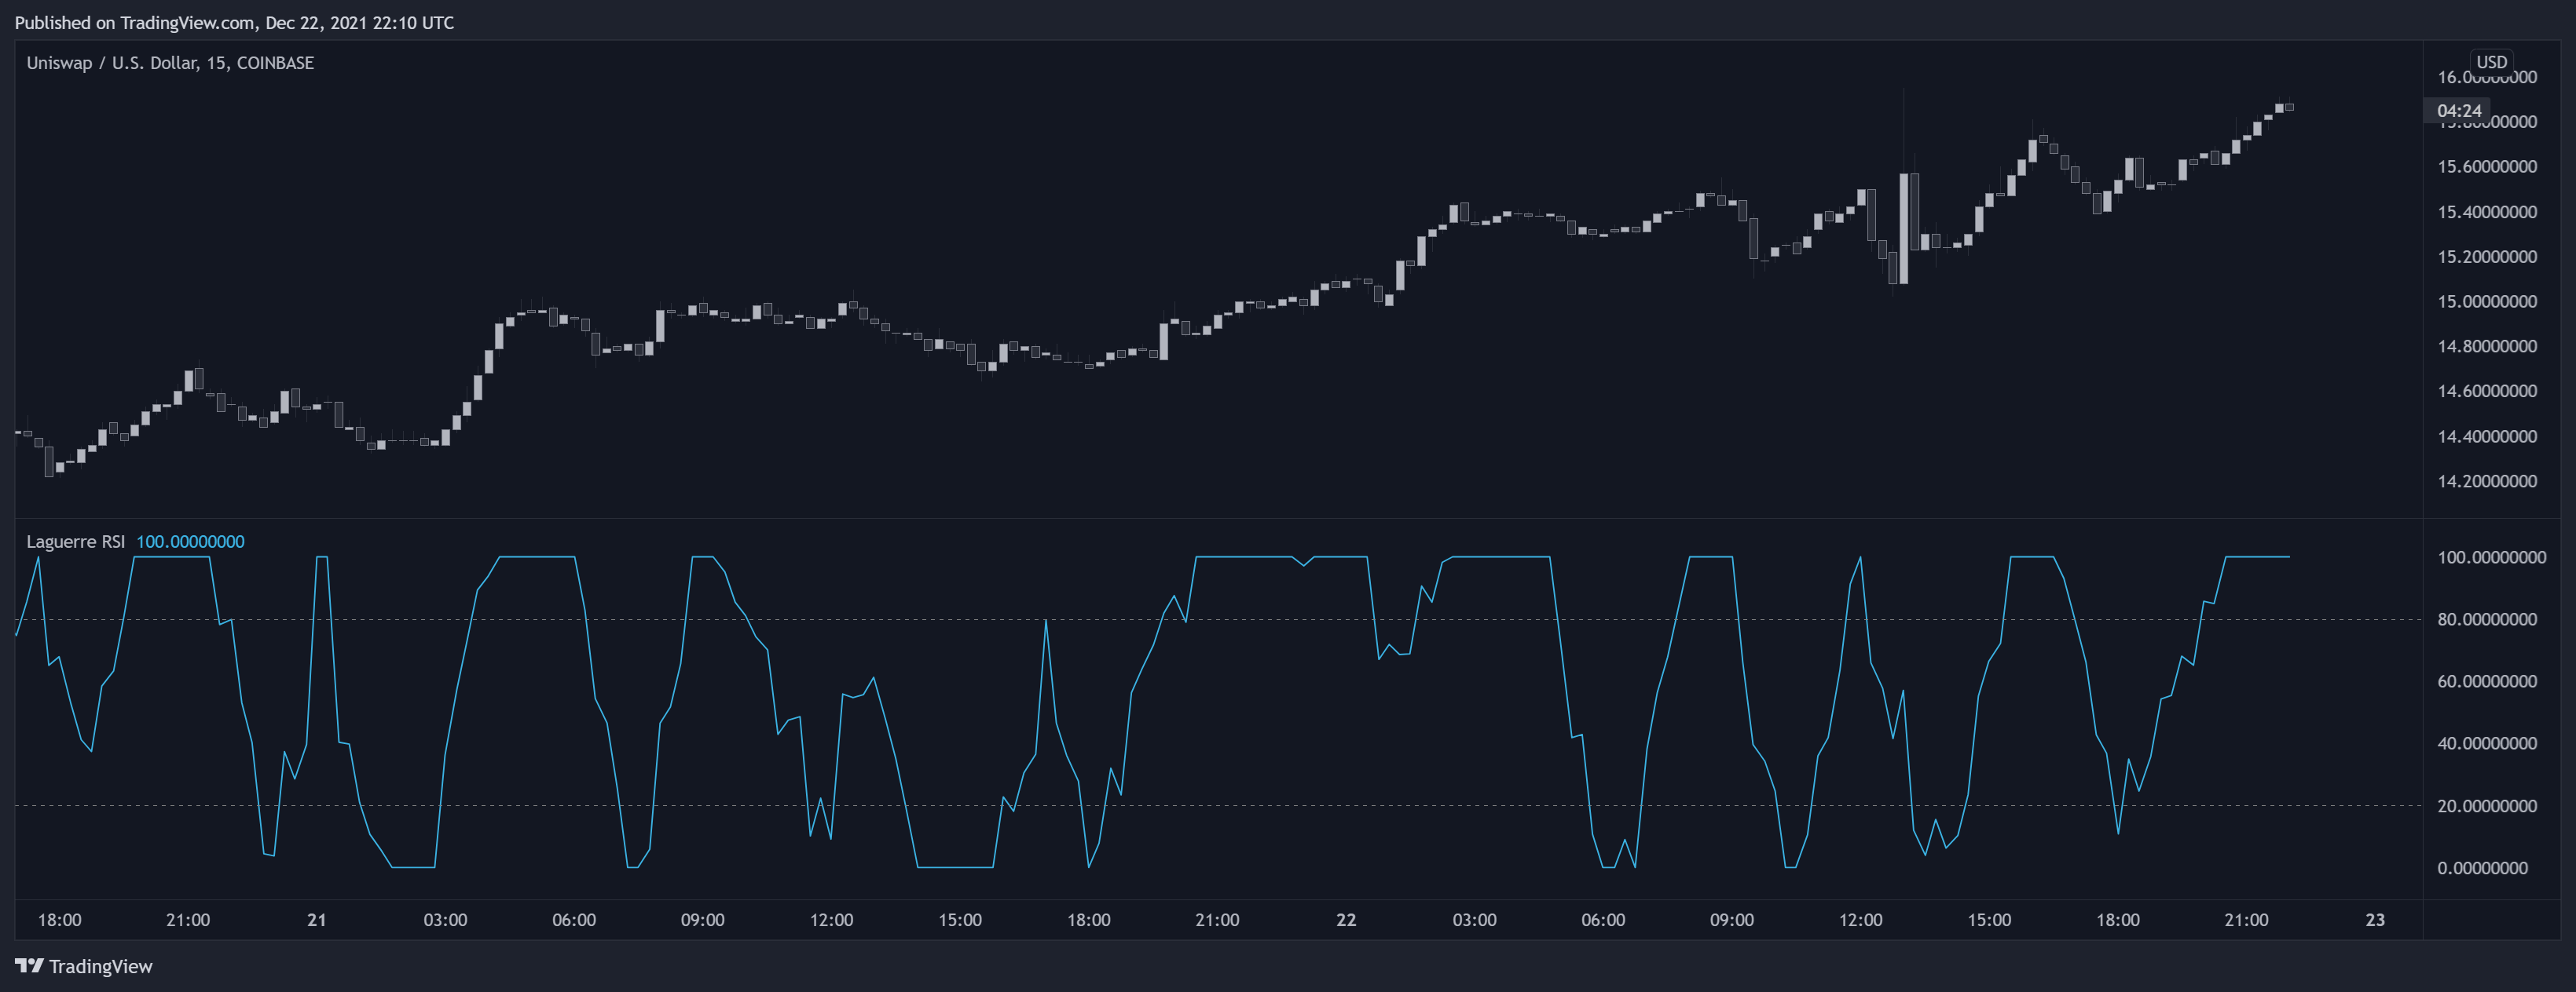This screenshot has width=2576, height=992.
Task: Click the 0.00000000 RSI scale label
Action: point(2482,868)
